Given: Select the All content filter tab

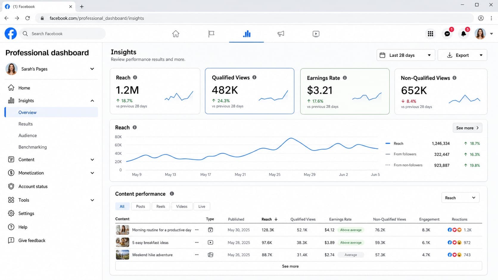Looking at the screenshot, I should 122,207.
